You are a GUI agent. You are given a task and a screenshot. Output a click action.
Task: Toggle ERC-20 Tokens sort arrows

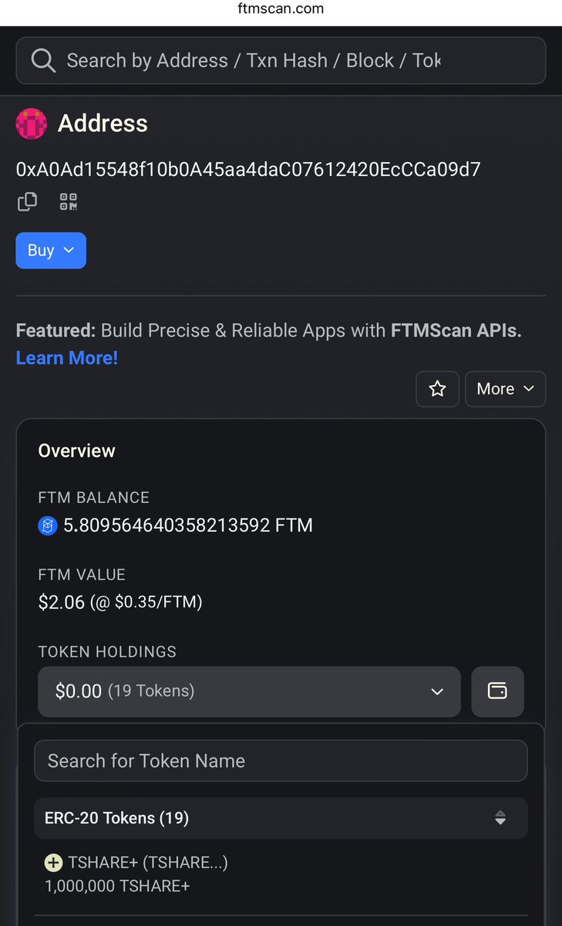500,818
